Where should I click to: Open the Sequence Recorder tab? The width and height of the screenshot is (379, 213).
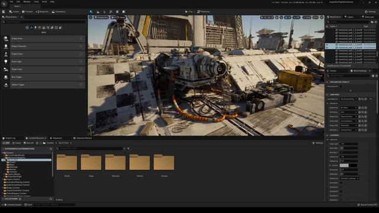click(x=83, y=138)
